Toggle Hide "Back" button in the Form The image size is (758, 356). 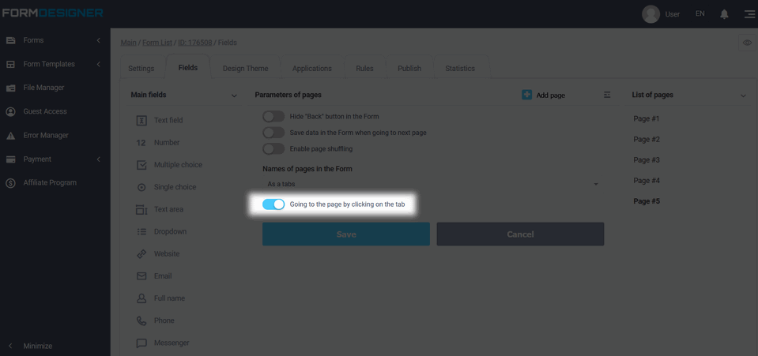pyautogui.click(x=273, y=116)
